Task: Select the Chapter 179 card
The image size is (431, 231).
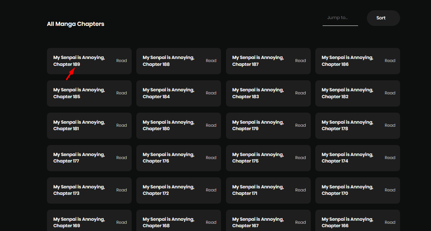Action: pos(258,126)
